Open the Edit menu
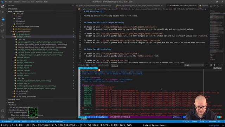 (x=11, y=2)
